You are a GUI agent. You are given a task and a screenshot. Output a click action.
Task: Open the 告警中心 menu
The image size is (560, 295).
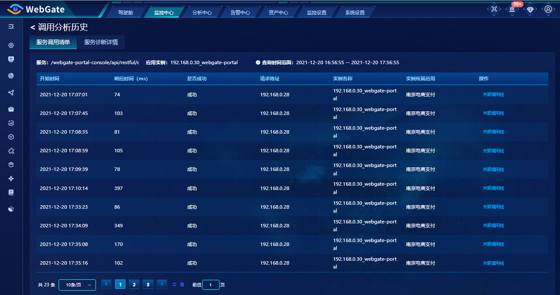240,13
